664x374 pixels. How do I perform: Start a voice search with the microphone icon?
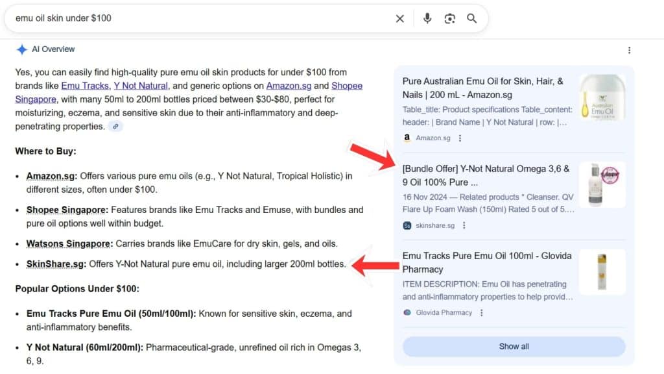point(427,18)
